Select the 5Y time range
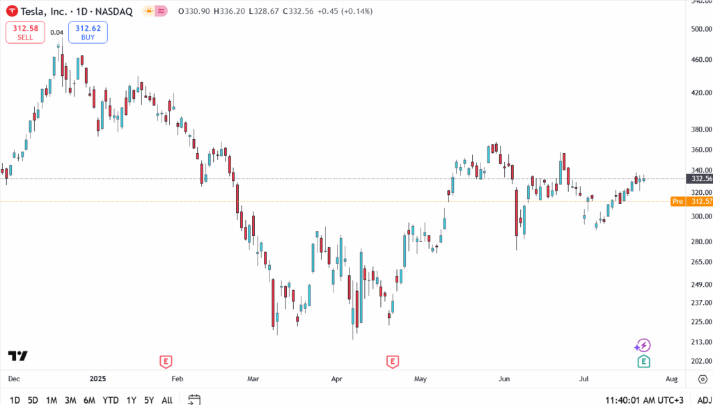Screen dimensions: 713x405 pyautogui.click(x=149, y=400)
